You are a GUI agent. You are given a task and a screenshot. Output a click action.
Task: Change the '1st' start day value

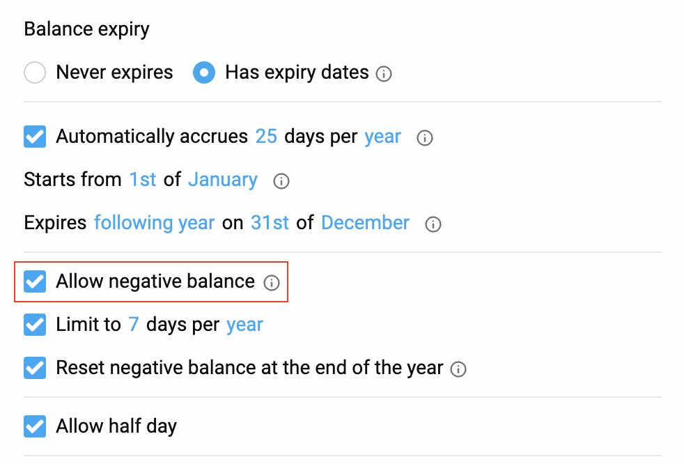pyautogui.click(x=143, y=180)
